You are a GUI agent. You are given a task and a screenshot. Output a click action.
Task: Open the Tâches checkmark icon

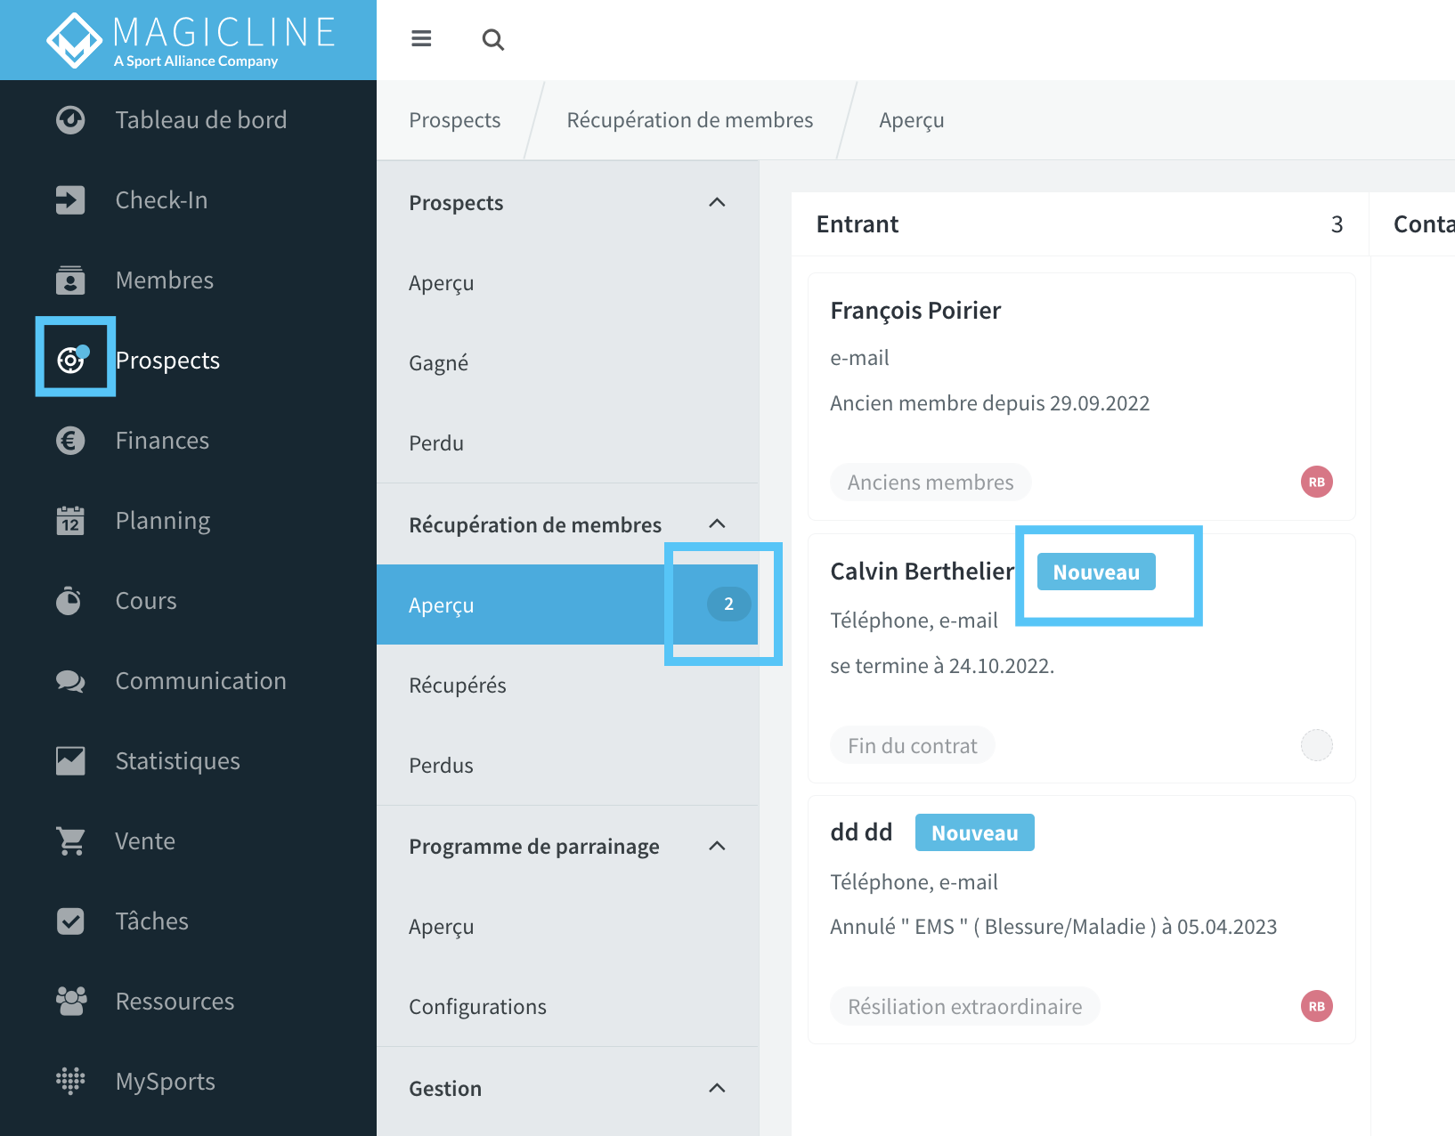coord(70,921)
